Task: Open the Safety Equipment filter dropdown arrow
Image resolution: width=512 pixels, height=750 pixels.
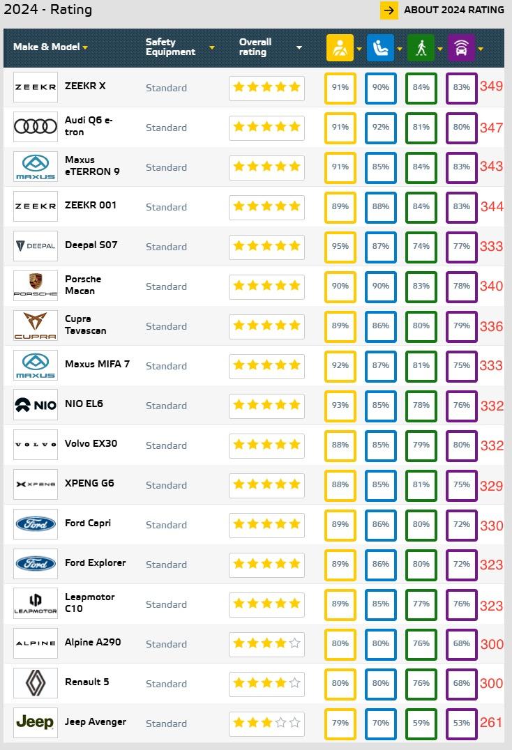Action: tap(212, 47)
